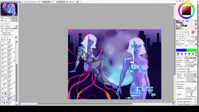Adjust the Density slider
Screen dimensions: 199x112
pos(191,64)
